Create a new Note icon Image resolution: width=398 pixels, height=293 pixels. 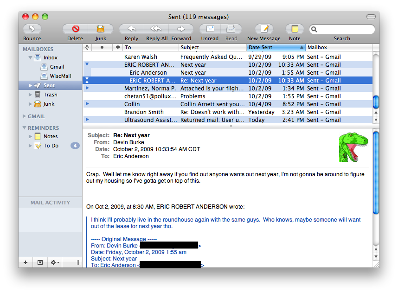click(295, 29)
